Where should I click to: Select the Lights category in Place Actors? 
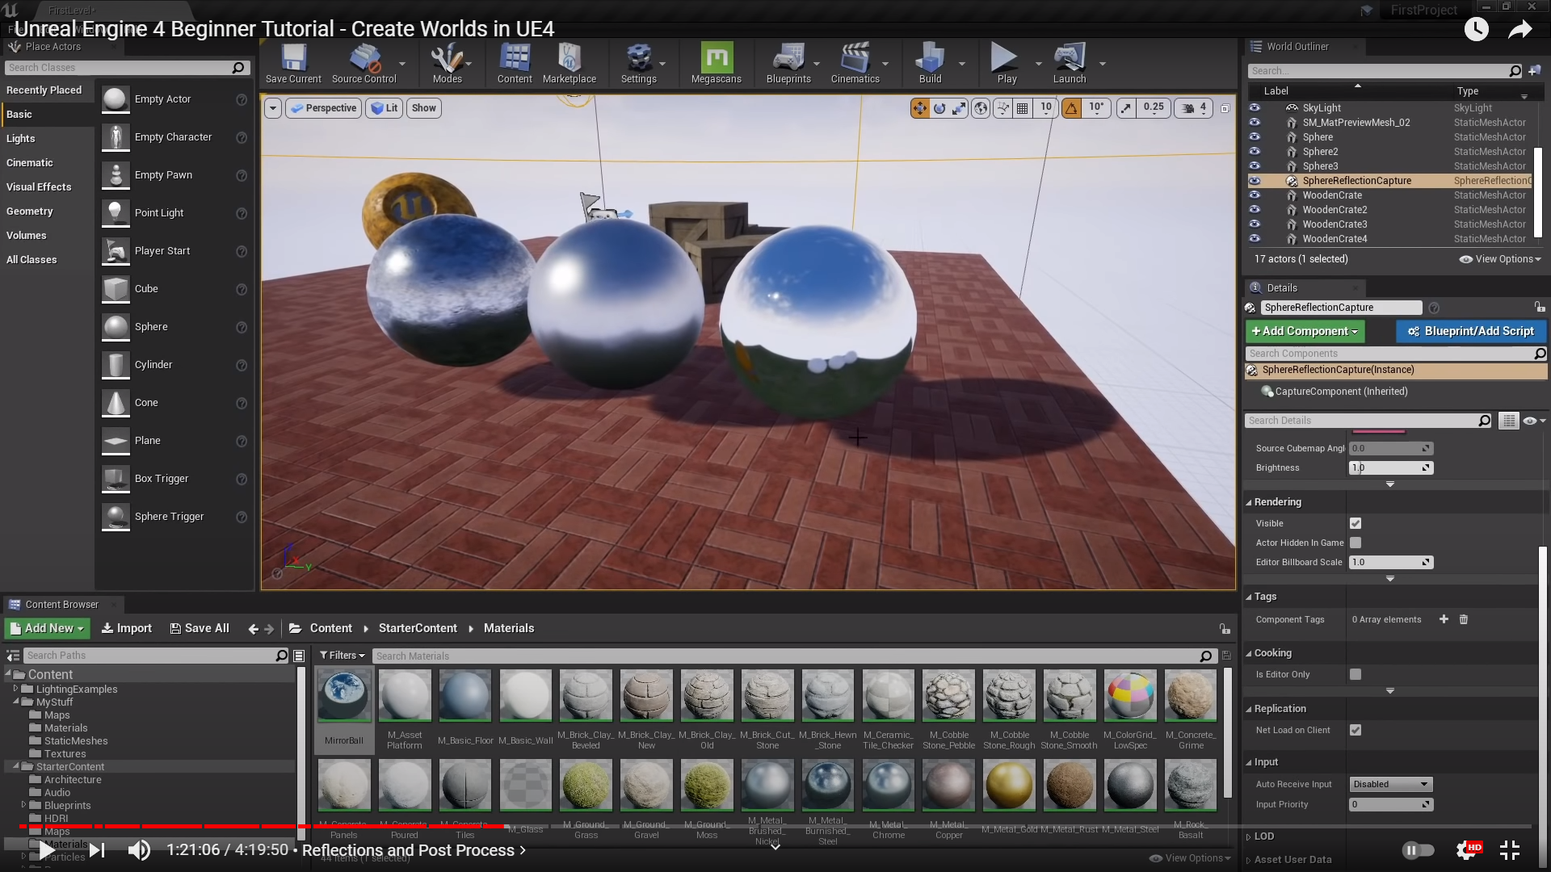pyautogui.click(x=21, y=138)
